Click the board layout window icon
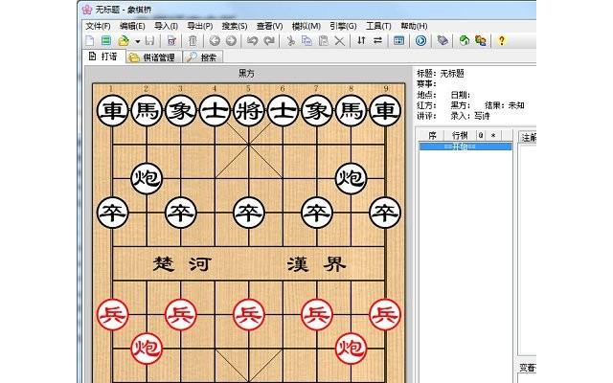 pos(398,40)
